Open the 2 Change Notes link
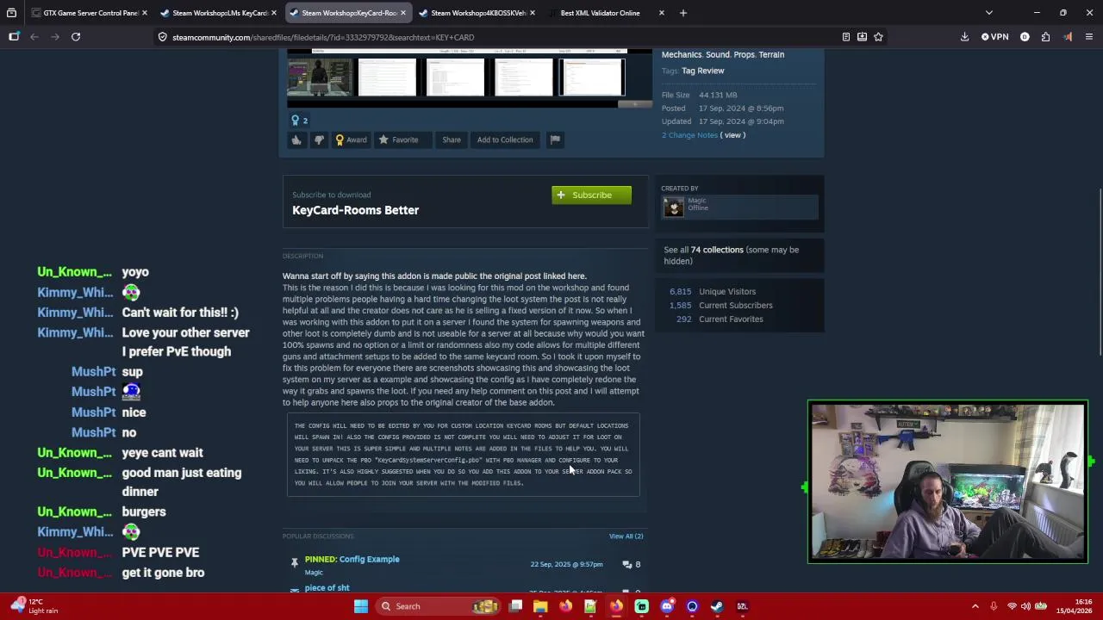Screen dimensions: 1103x620 click(689, 135)
